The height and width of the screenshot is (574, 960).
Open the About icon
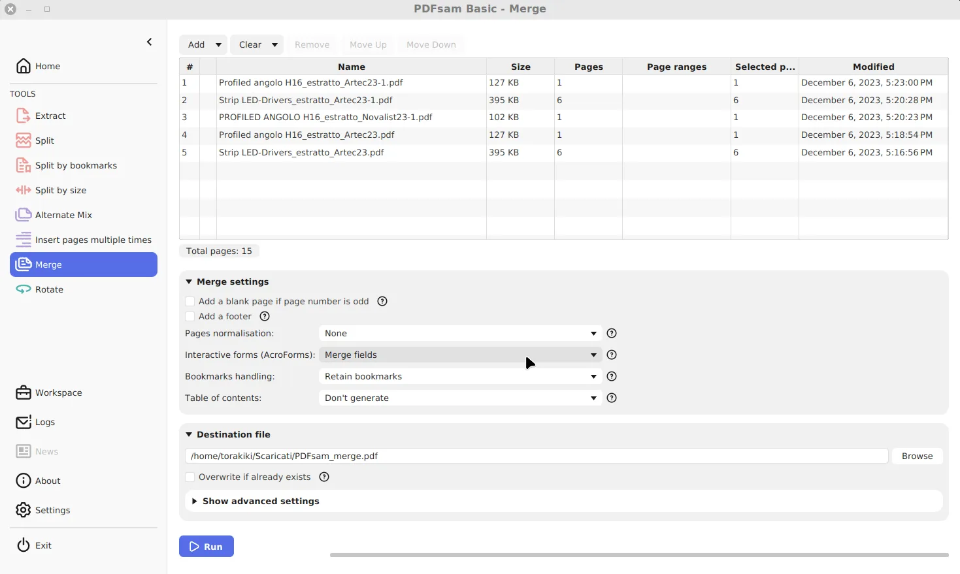tap(24, 481)
